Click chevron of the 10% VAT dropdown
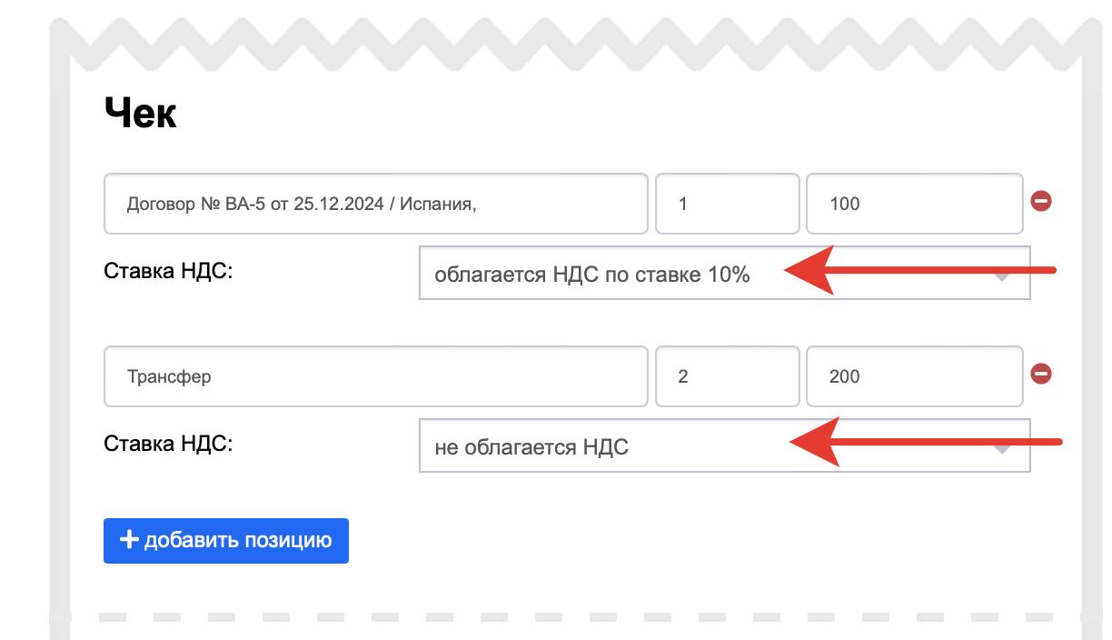The height and width of the screenshot is (640, 1112). coord(1002,275)
